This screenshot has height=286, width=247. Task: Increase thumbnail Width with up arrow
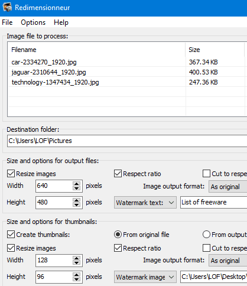tap(76, 258)
